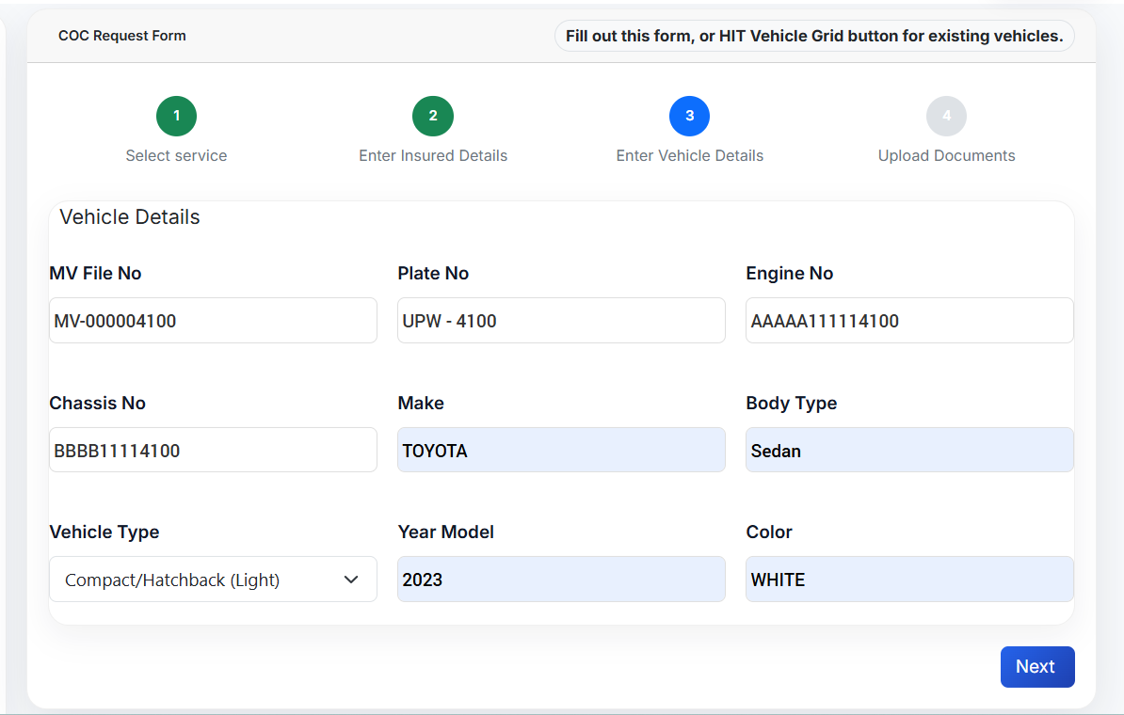Click step 4 circle for Upload Documents
The width and height of the screenshot is (1124, 715).
coord(946,117)
